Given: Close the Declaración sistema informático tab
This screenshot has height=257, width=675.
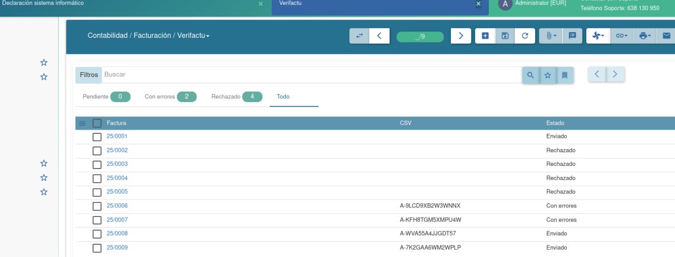Looking at the screenshot, I should tap(261, 4).
